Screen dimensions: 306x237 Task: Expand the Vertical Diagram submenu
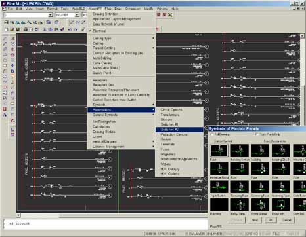pos(121,141)
